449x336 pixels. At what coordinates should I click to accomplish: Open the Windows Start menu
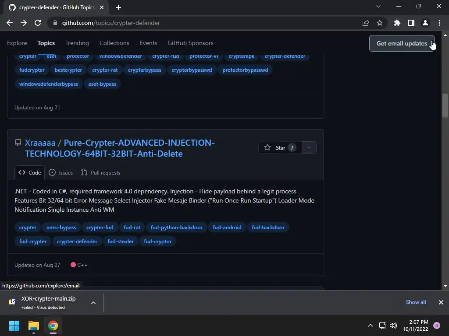[14, 325]
